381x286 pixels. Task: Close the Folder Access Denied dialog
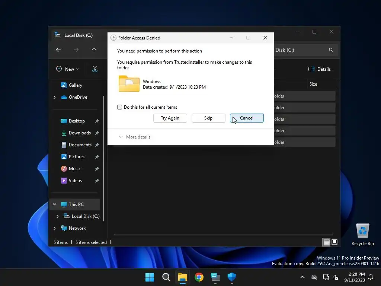[x=265, y=38]
